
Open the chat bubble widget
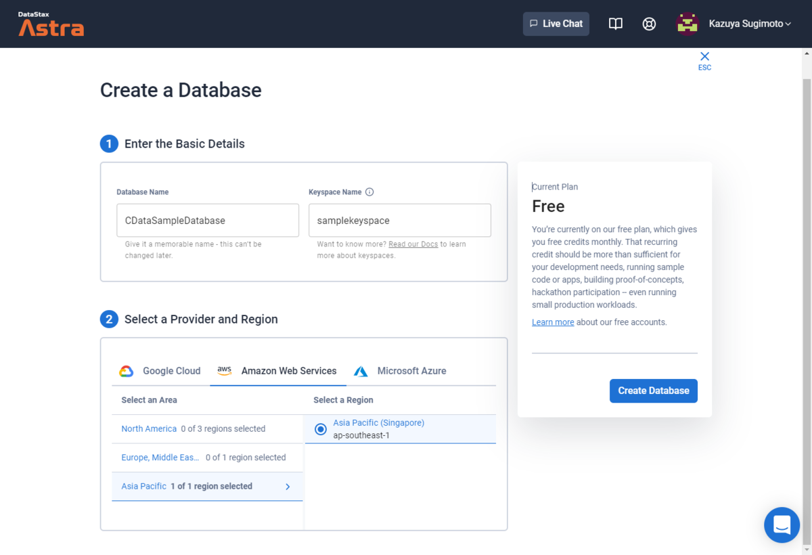click(x=782, y=525)
